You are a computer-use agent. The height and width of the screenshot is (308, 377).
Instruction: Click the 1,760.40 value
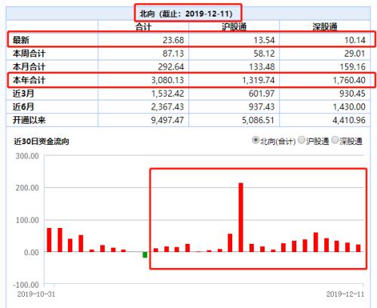point(349,80)
